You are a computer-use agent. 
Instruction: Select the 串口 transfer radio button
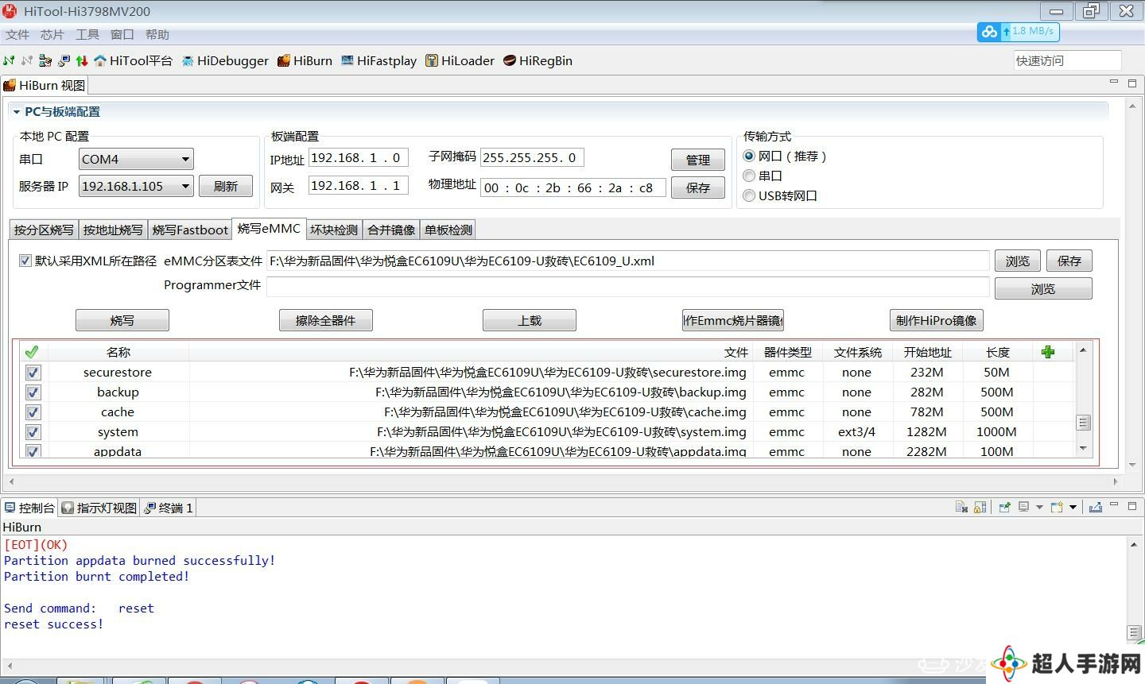point(749,176)
